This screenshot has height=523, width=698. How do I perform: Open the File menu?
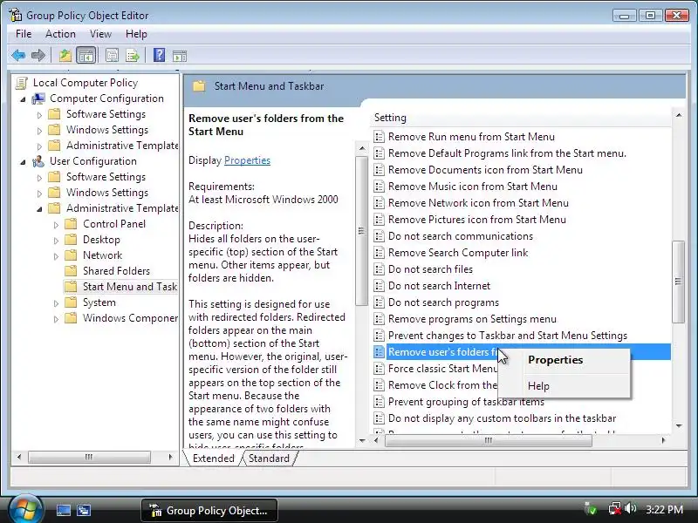[24, 34]
